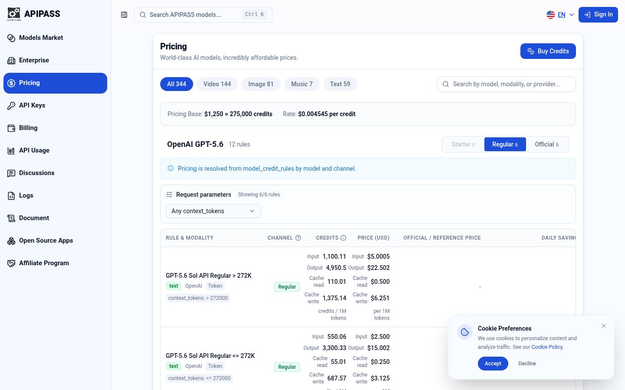Toggle the sidebar collapse icon
This screenshot has height=390, width=625.
pyautogui.click(x=124, y=15)
